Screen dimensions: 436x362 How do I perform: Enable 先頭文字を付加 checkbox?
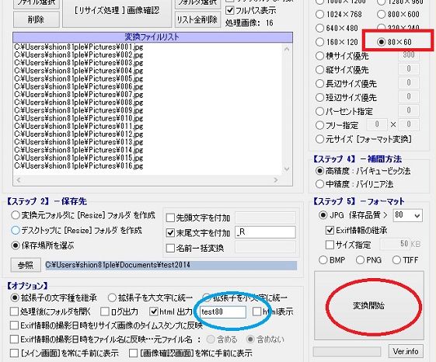[170, 218]
